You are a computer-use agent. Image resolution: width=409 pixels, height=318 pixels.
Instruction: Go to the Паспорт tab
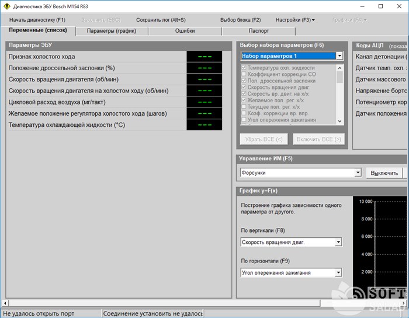tap(259, 30)
